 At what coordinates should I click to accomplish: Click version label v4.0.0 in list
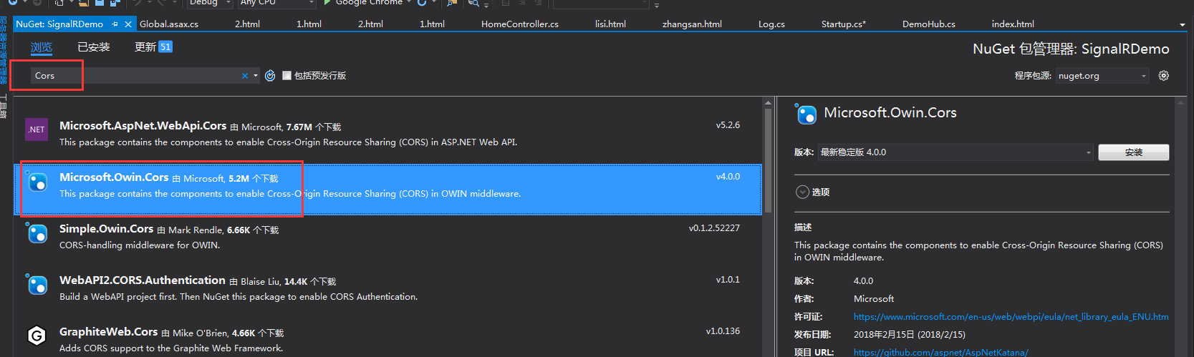point(728,177)
